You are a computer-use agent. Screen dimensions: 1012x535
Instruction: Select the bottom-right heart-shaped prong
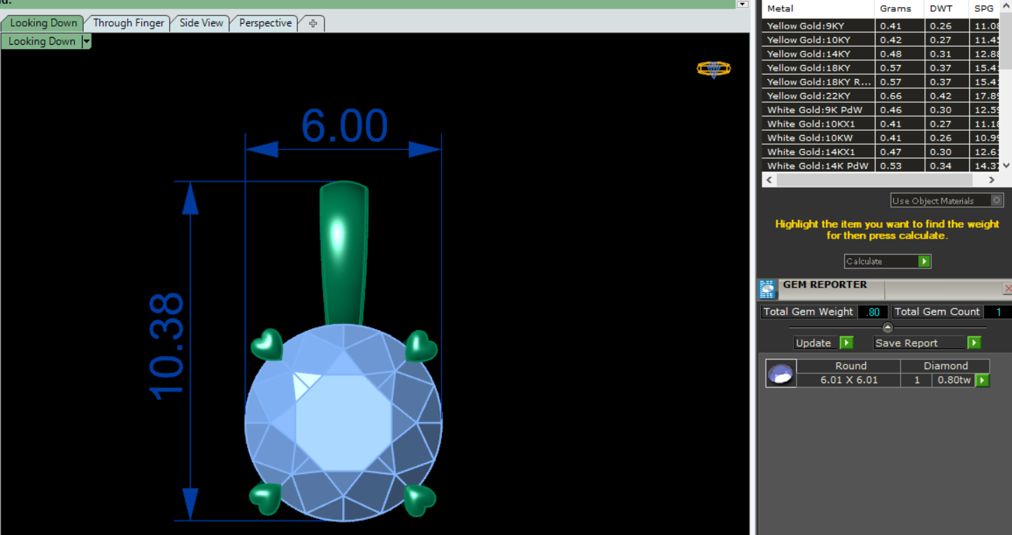click(x=419, y=500)
